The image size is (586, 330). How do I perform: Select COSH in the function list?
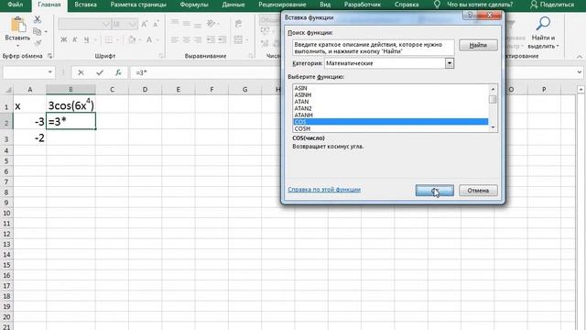click(x=391, y=128)
